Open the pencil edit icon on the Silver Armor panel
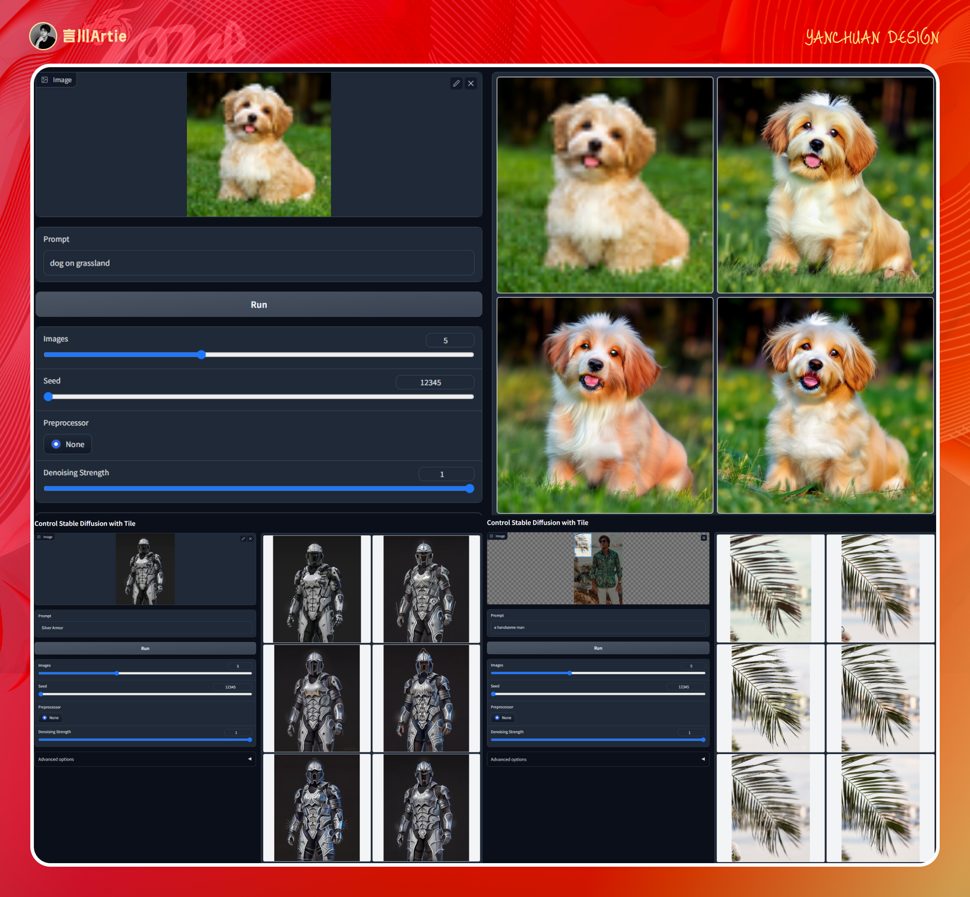This screenshot has width=970, height=897. [x=244, y=538]
